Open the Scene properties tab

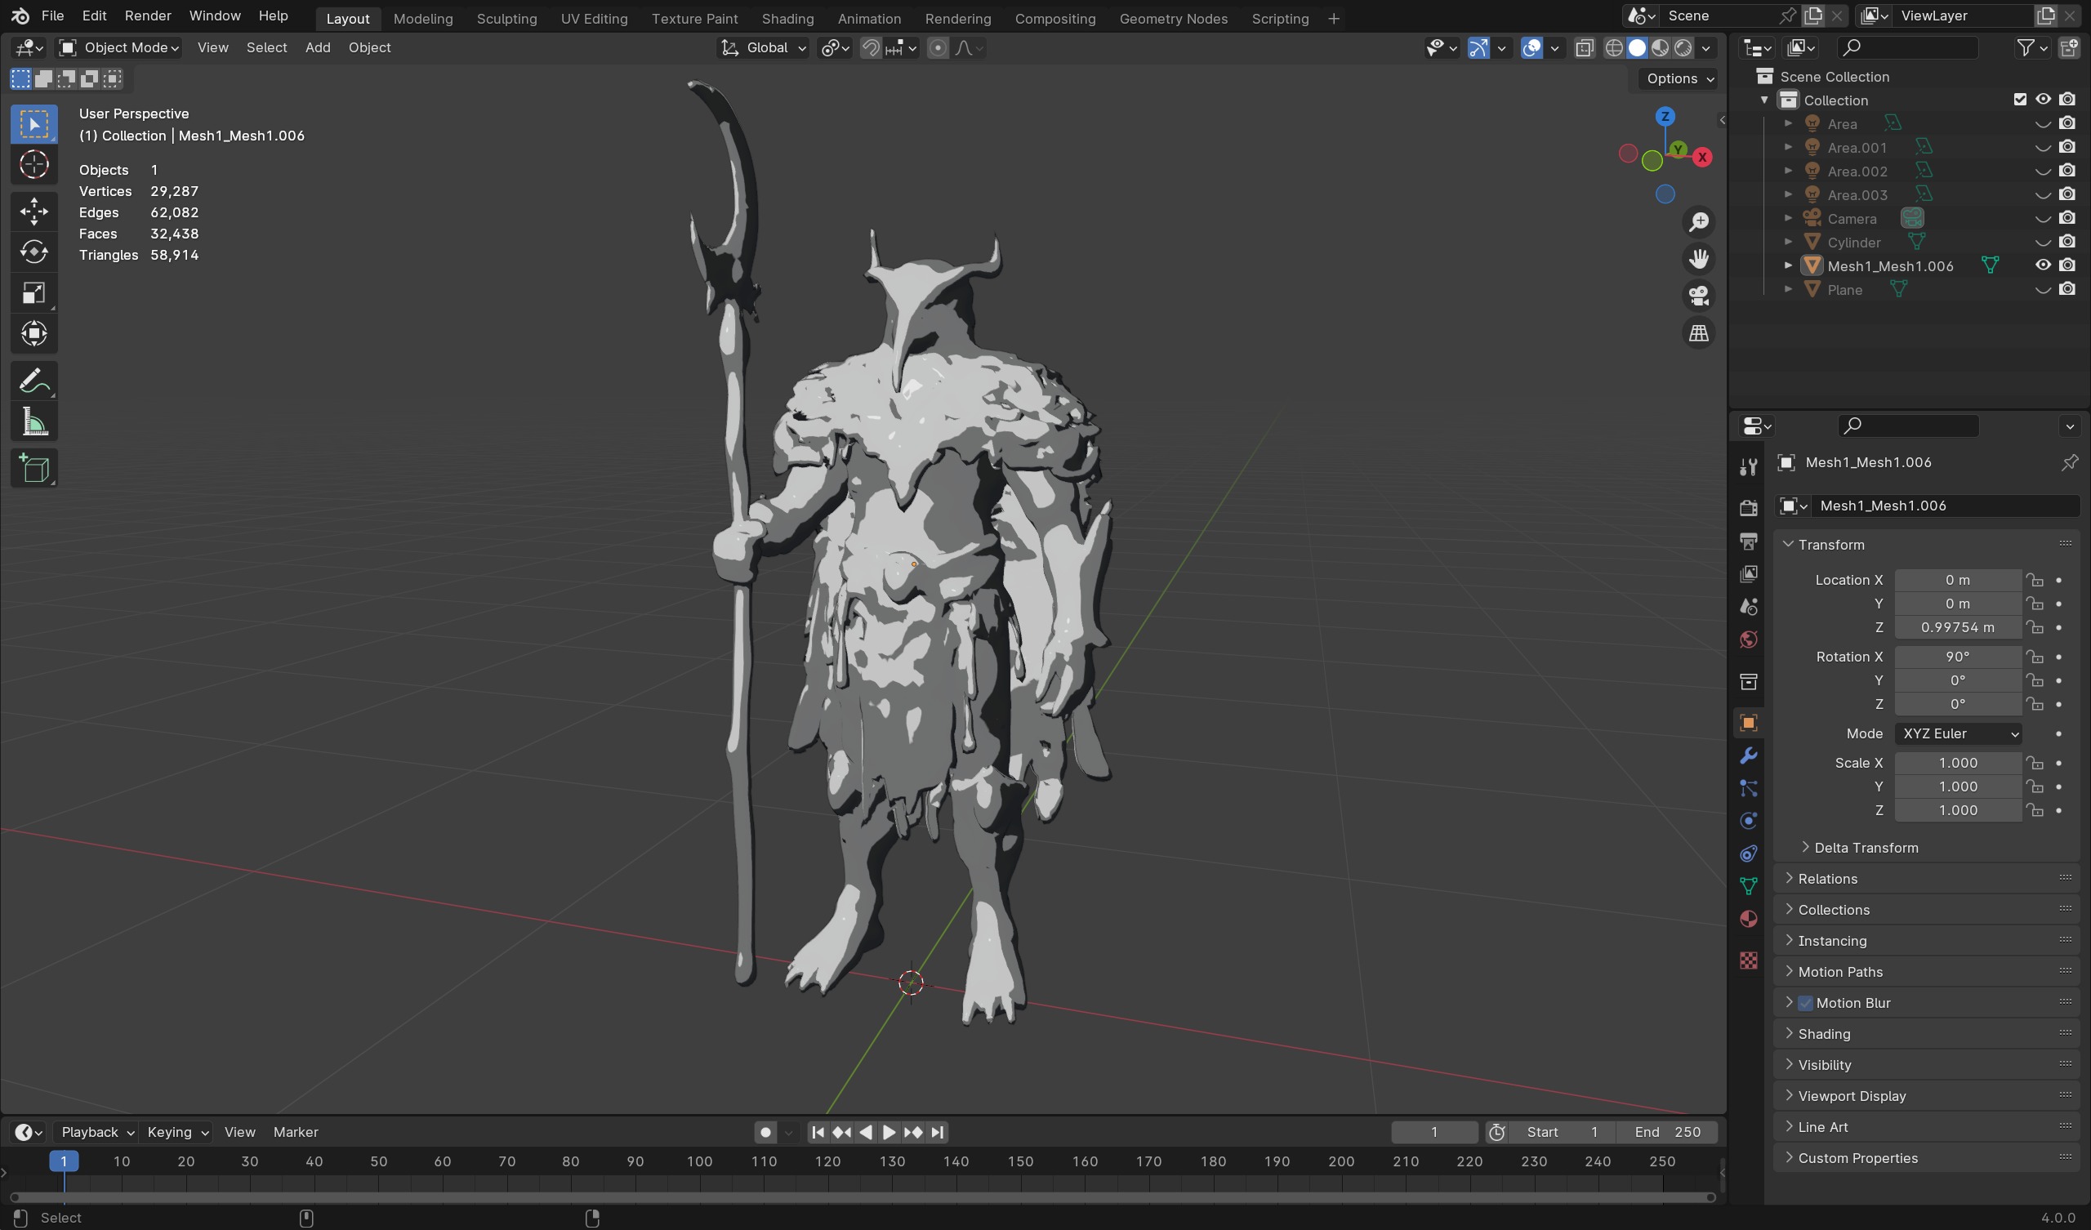point(1748,607)
